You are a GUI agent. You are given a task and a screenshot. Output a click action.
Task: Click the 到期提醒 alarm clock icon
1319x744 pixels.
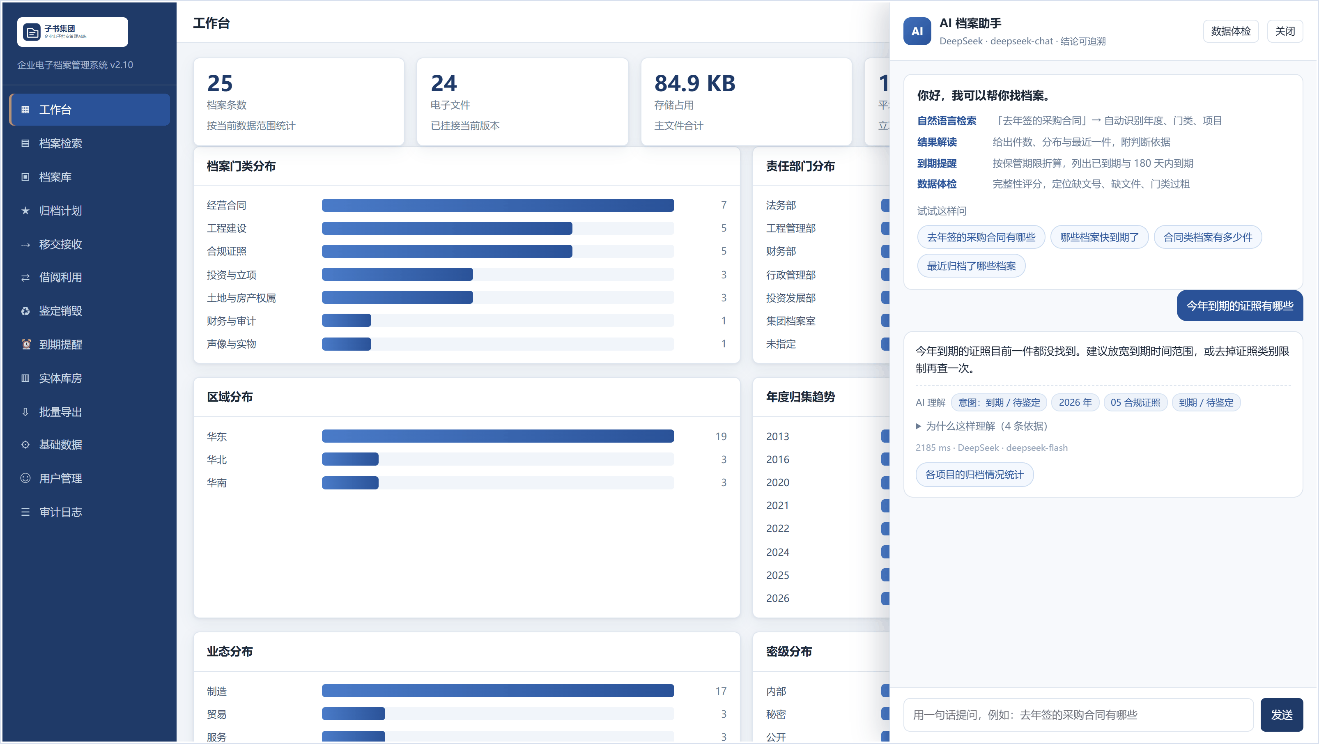click(25, 344)
